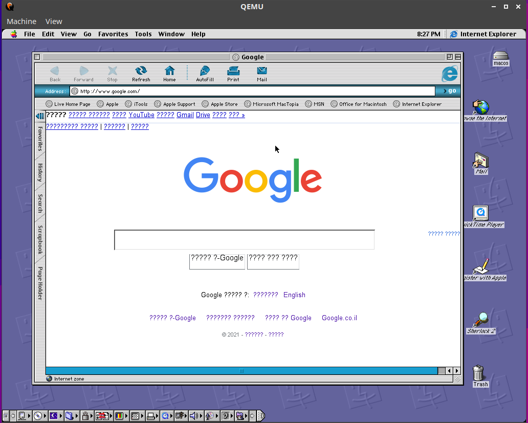
Task: Click the horizontal scrollbar left arrow
Action: click(449, 370)
